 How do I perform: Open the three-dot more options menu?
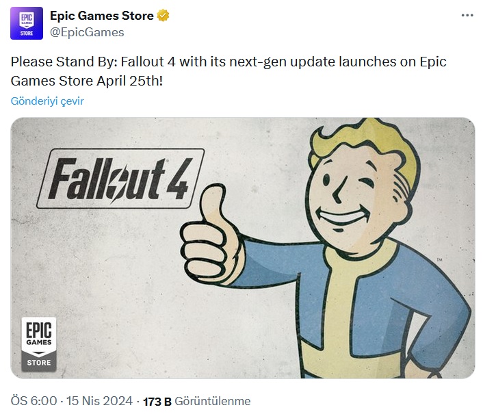[467, 16]
